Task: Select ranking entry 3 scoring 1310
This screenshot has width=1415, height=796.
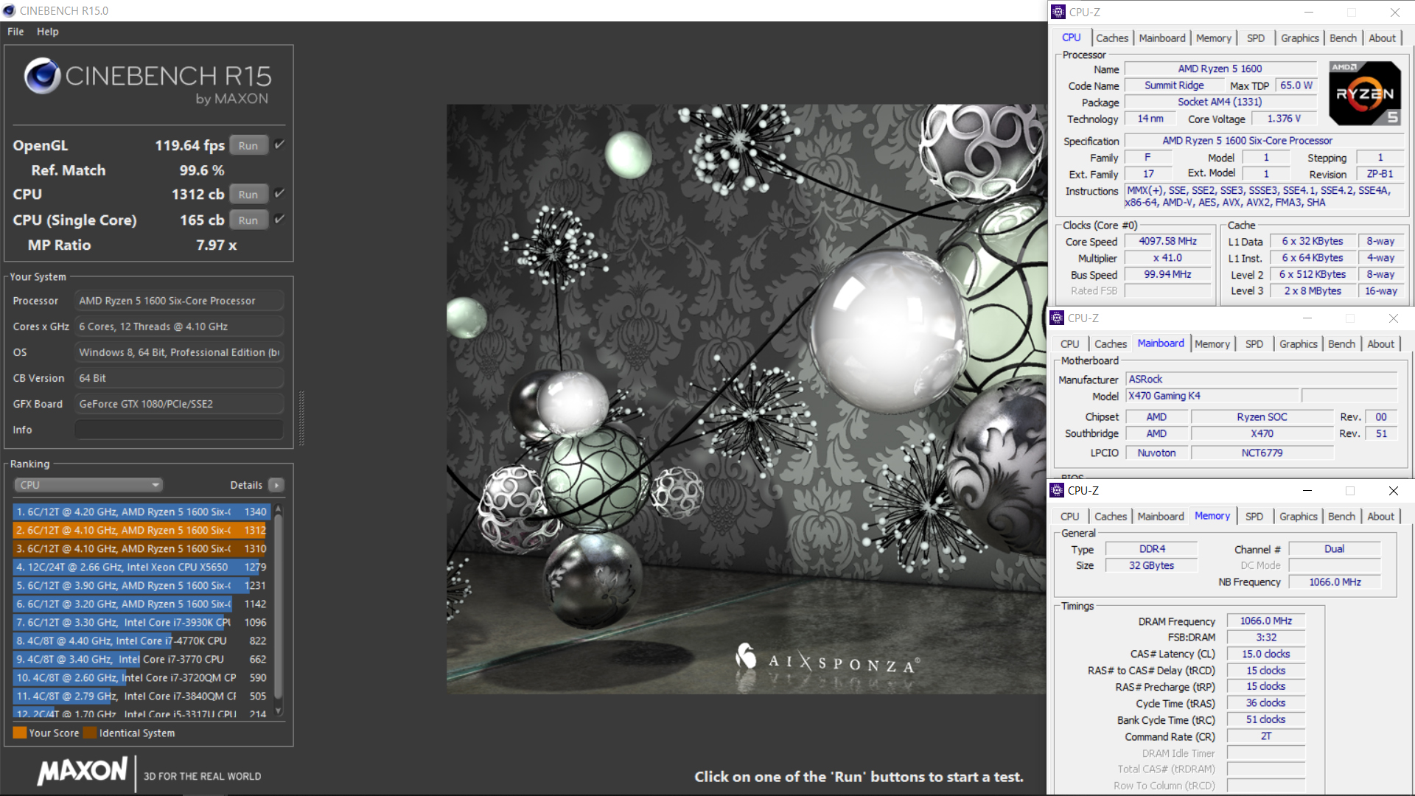Action: 140,548
